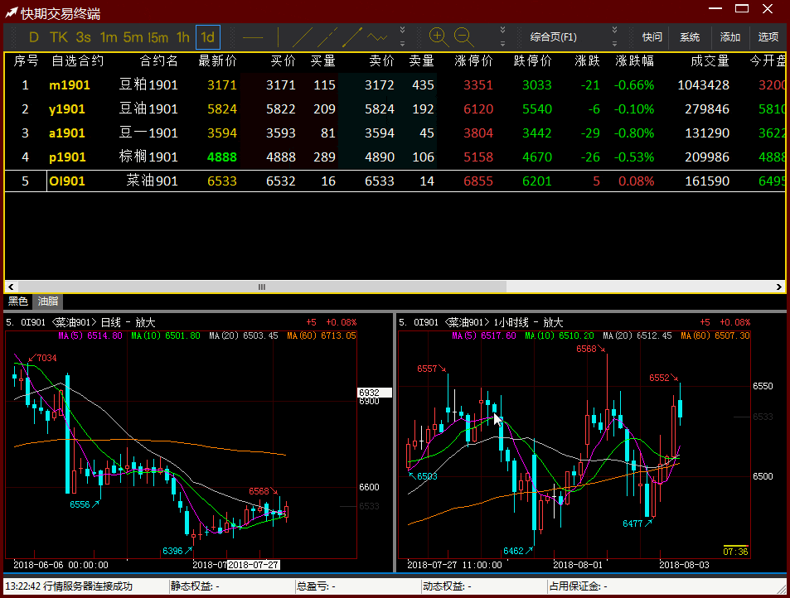Click the zoom out magnifier icon

(x=463, y=37)
